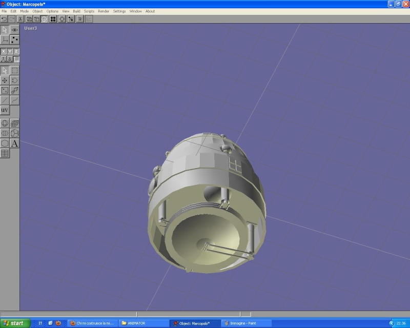This screenshot has width=410, height=328.
Task: Click the Windows Start button
Action: point(15,323)
